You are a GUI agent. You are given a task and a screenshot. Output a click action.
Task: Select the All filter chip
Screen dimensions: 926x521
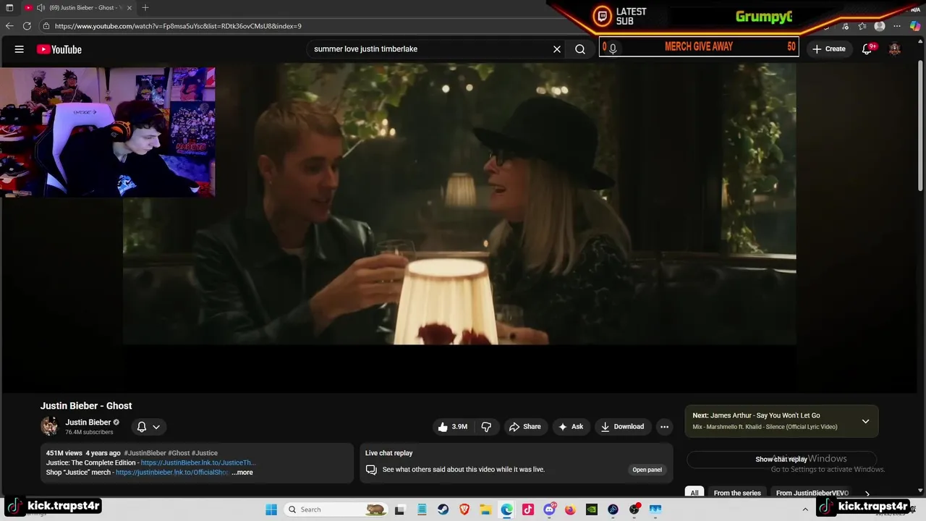coord(694,494)
